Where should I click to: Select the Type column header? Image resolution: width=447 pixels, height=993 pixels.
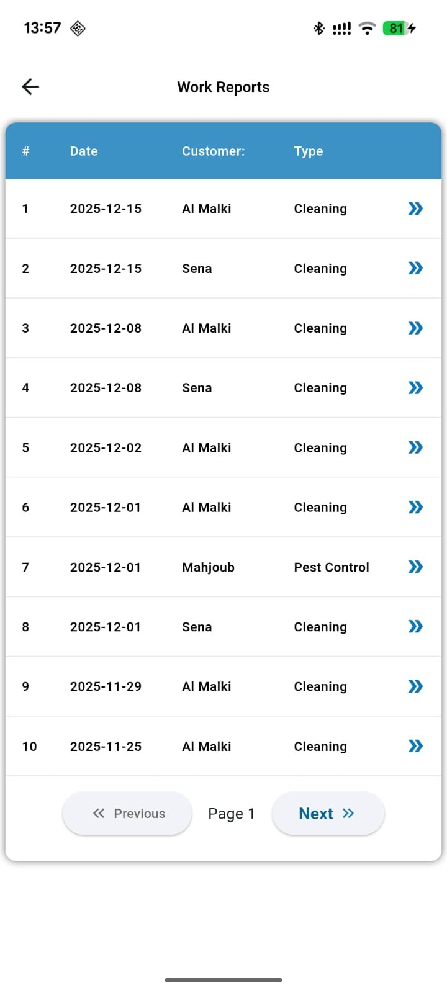click(x=309, y=151)
